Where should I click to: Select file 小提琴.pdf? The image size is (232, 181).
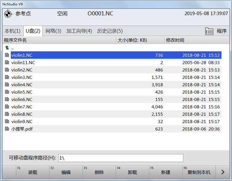[116, 129]
